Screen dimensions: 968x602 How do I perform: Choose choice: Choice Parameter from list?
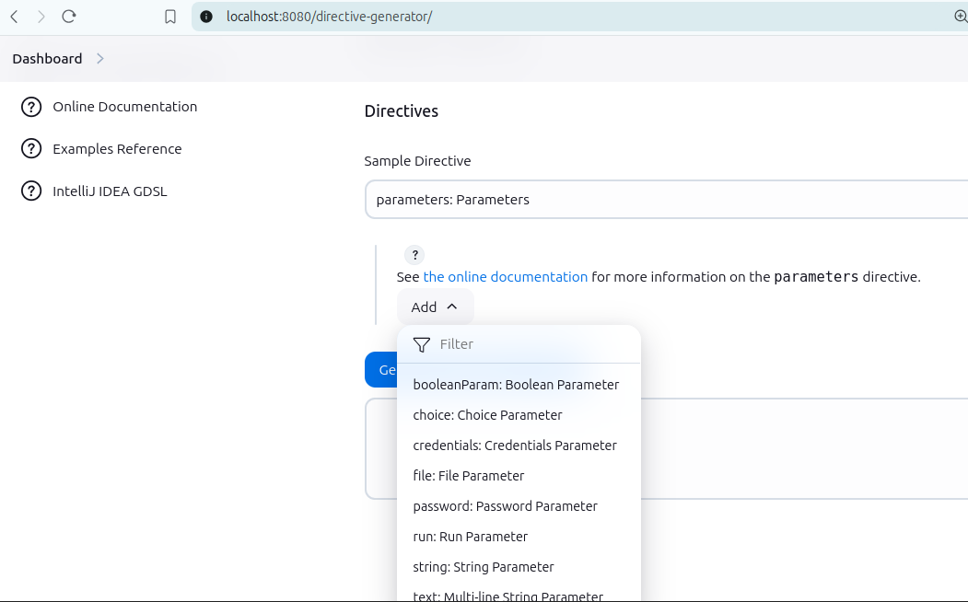click(x=487, y=415)
